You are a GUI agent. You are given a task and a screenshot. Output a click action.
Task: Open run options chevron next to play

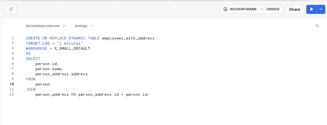(321, 9)
